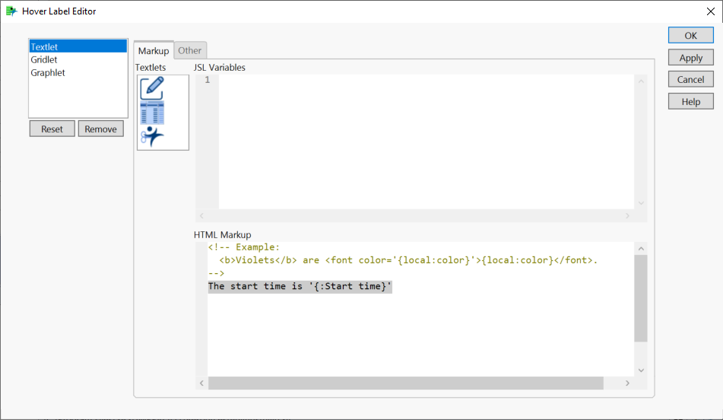Switch to the Other tab
This screenshot has height=420, width=723.
pyautogui.click(x=190, y=50)
